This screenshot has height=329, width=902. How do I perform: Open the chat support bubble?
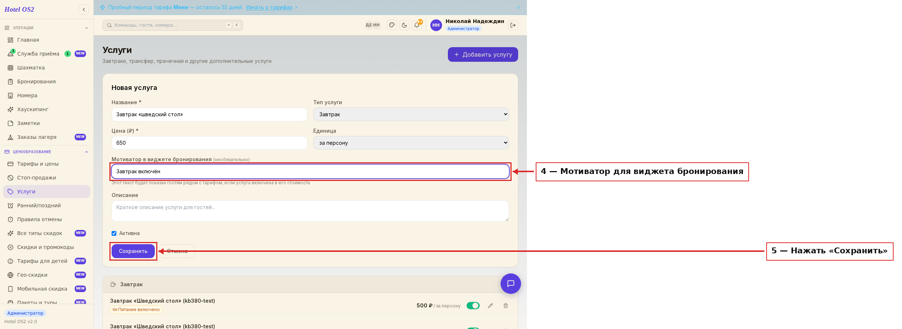tap(511, 284)
